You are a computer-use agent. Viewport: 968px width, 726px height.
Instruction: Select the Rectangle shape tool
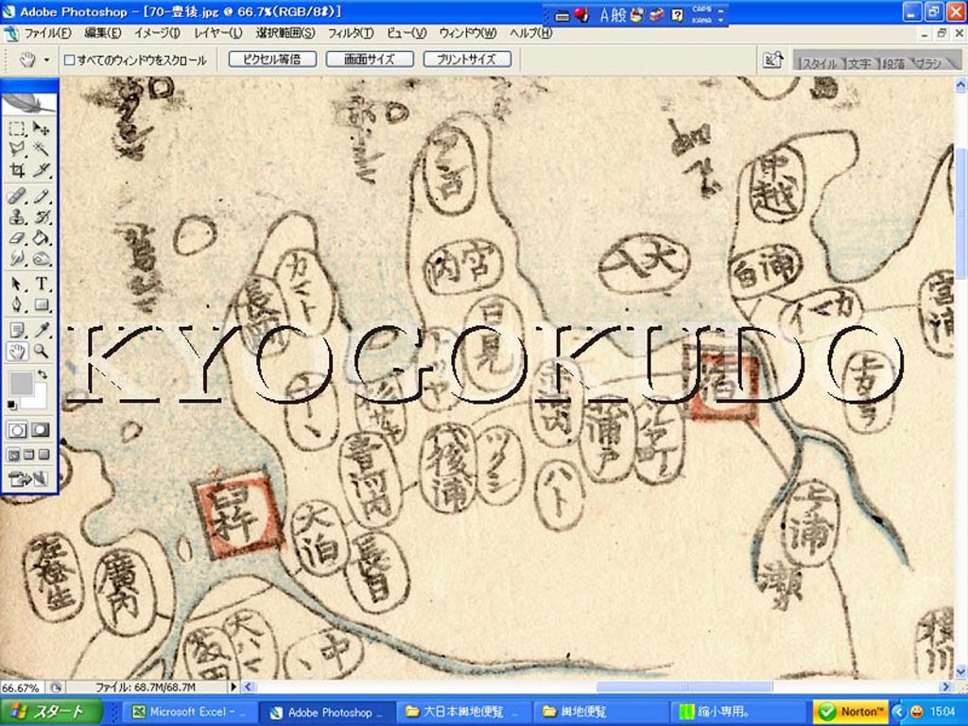tap(41, 304)
